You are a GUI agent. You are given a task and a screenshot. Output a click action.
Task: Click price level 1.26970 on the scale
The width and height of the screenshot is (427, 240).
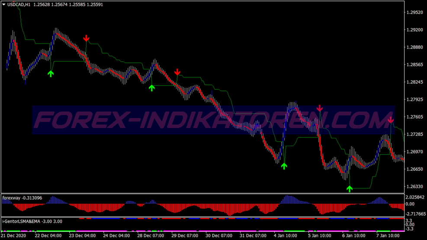tap(415, 152)
